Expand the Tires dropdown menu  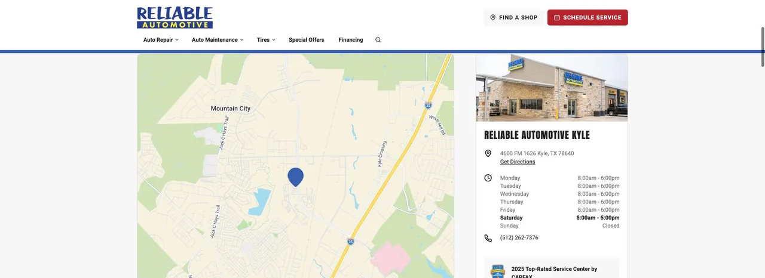click(266, 40)
